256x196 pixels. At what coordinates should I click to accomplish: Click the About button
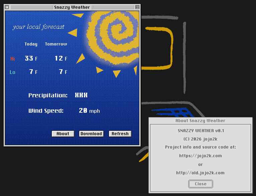63,134
